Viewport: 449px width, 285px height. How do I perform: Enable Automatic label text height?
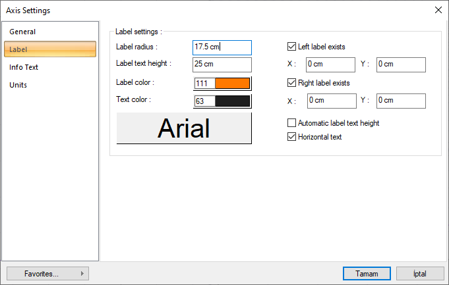point(292,123)
